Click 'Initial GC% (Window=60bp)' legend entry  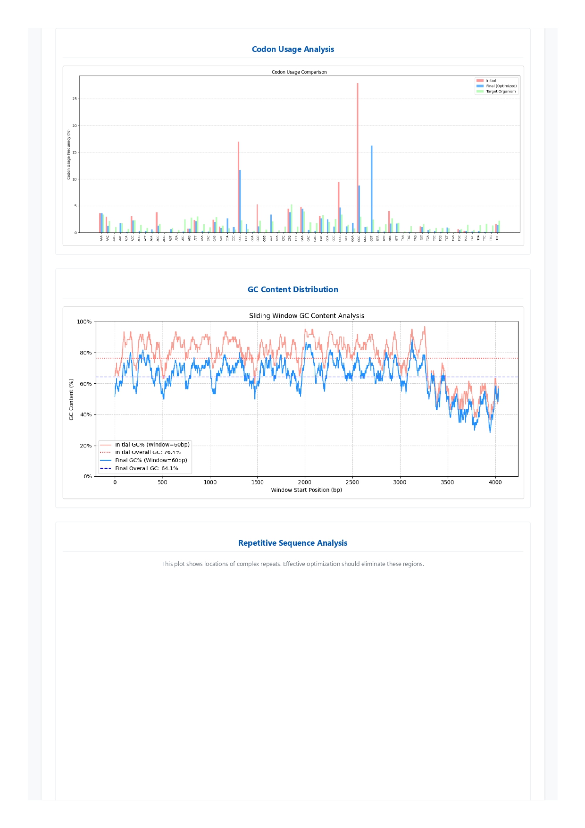coord(152,445)
